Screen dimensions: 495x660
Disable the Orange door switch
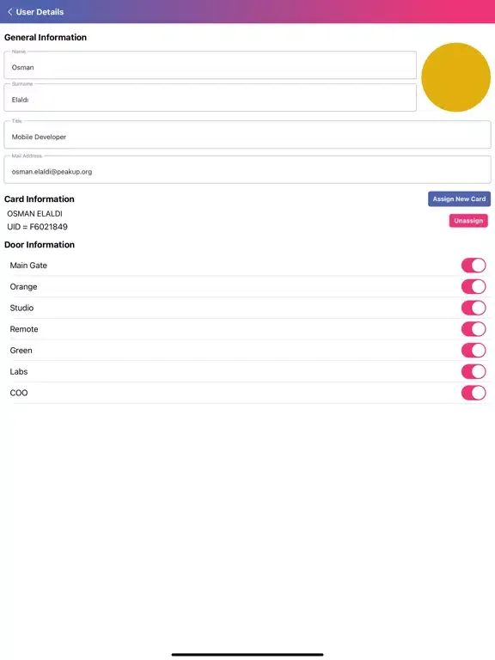click(474, 287)
